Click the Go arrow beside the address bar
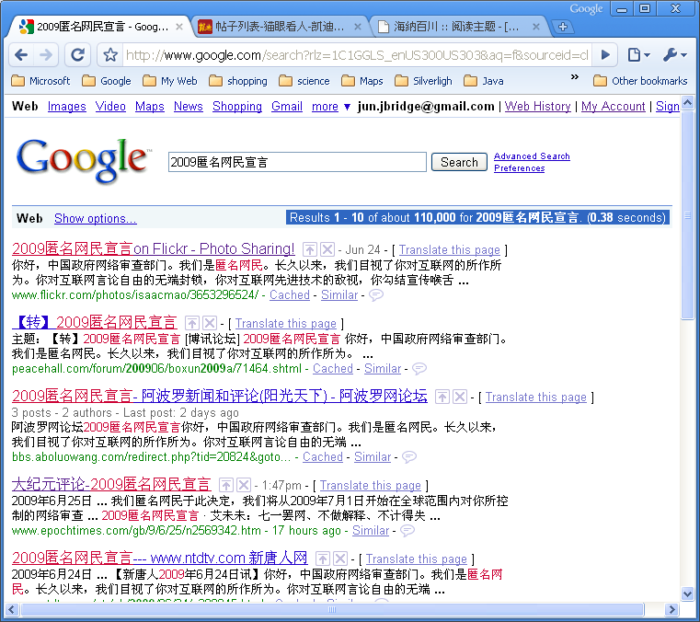 pos(604,55)
